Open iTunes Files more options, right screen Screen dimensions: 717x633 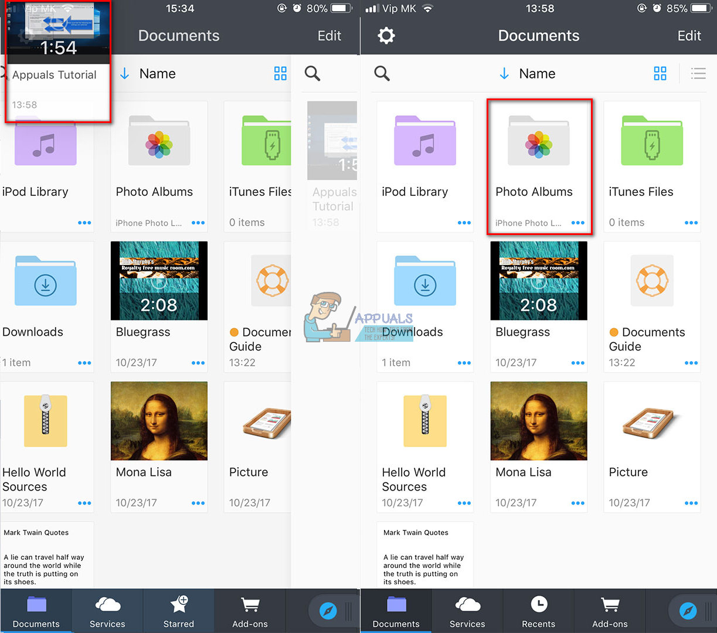point(691,223)
